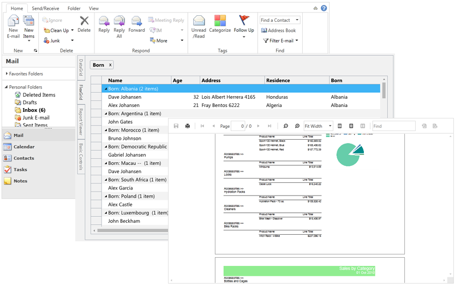
Task: Click the New group dialog launcher
Action: point(35,51)
